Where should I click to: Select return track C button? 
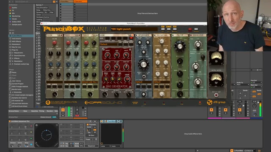[240, 110]
